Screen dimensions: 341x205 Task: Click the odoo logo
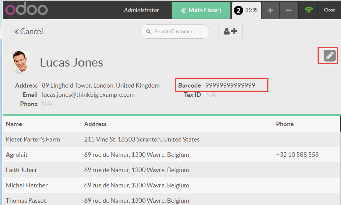coord(26,10)
